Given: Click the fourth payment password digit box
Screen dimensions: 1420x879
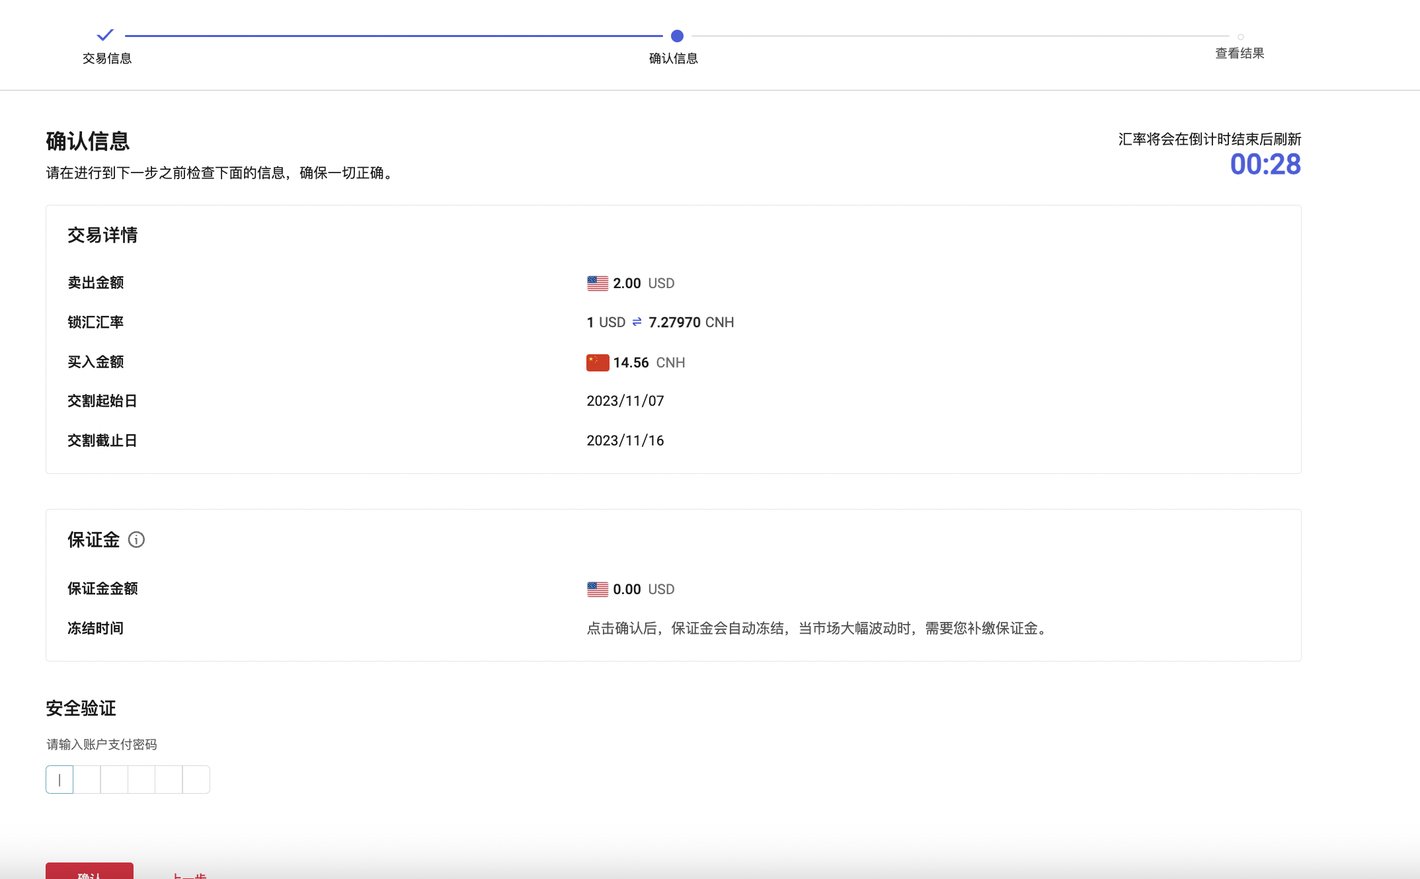Looking at the screenshot, I should pos(141,780).
